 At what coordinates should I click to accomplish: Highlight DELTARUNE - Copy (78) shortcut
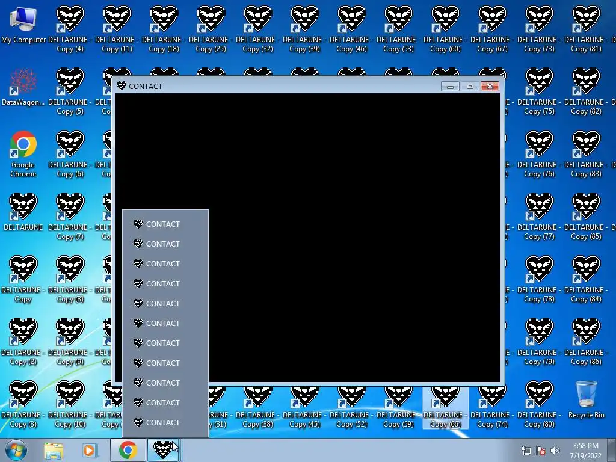pos(539,279)
